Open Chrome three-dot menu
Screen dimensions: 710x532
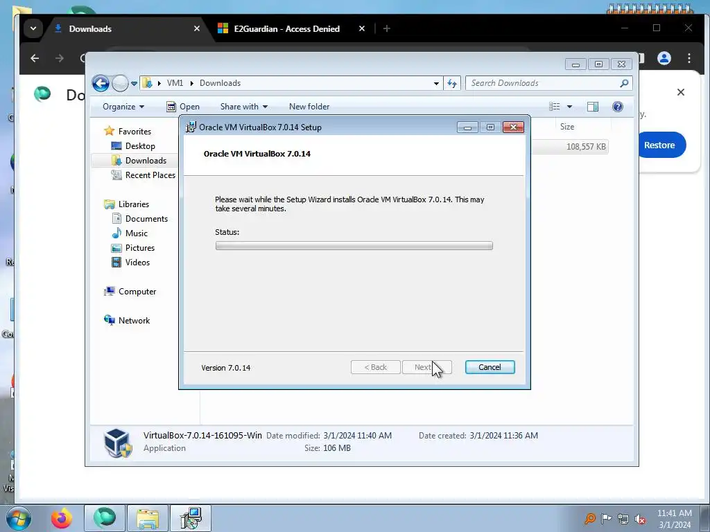tap(689, 58)
